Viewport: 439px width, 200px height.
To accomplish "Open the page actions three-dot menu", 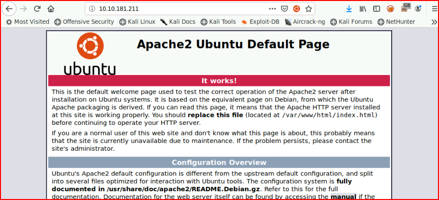I will (272, 9).
